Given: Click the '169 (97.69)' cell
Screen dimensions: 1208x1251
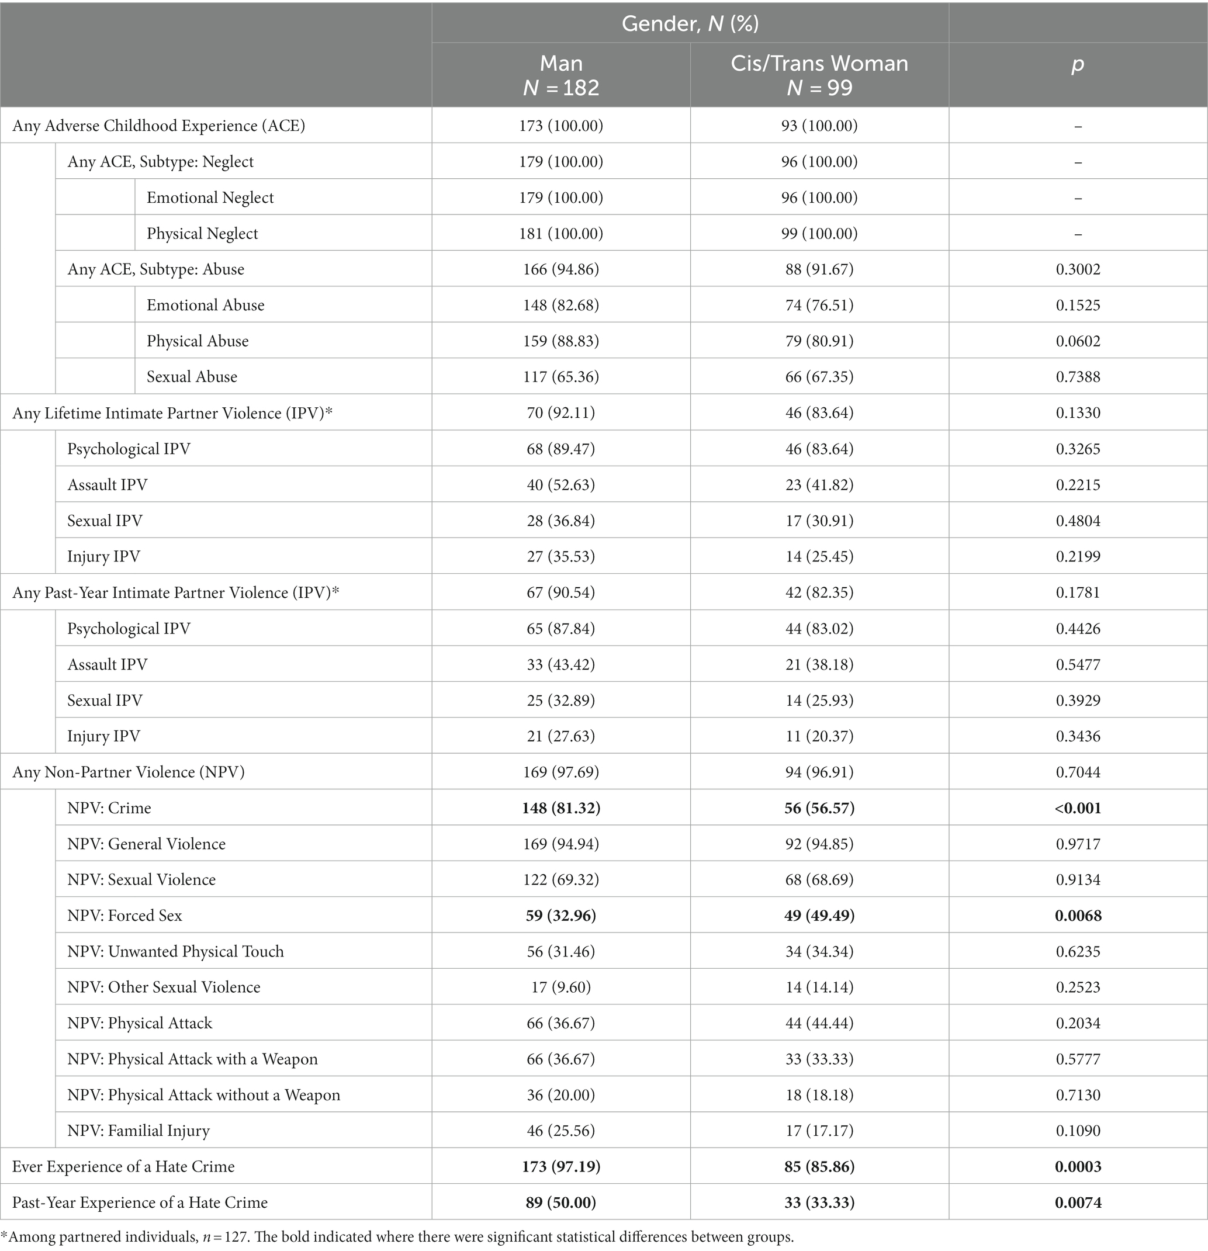Looking at the screenshot, I should 561,772.
